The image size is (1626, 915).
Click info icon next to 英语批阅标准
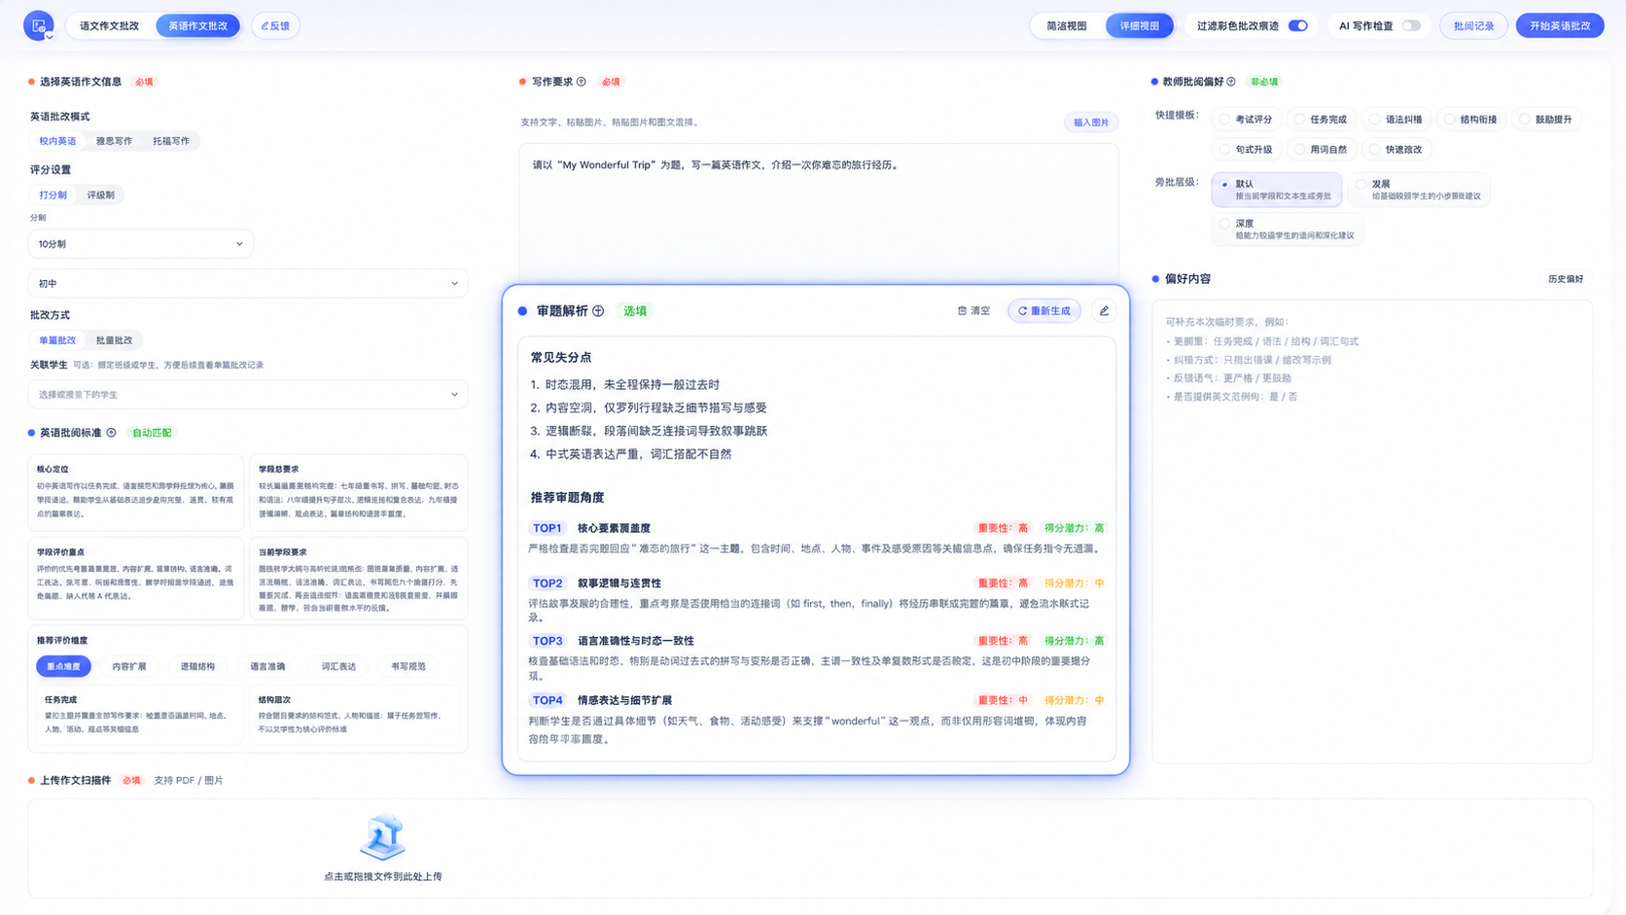(x=111, y=433)
